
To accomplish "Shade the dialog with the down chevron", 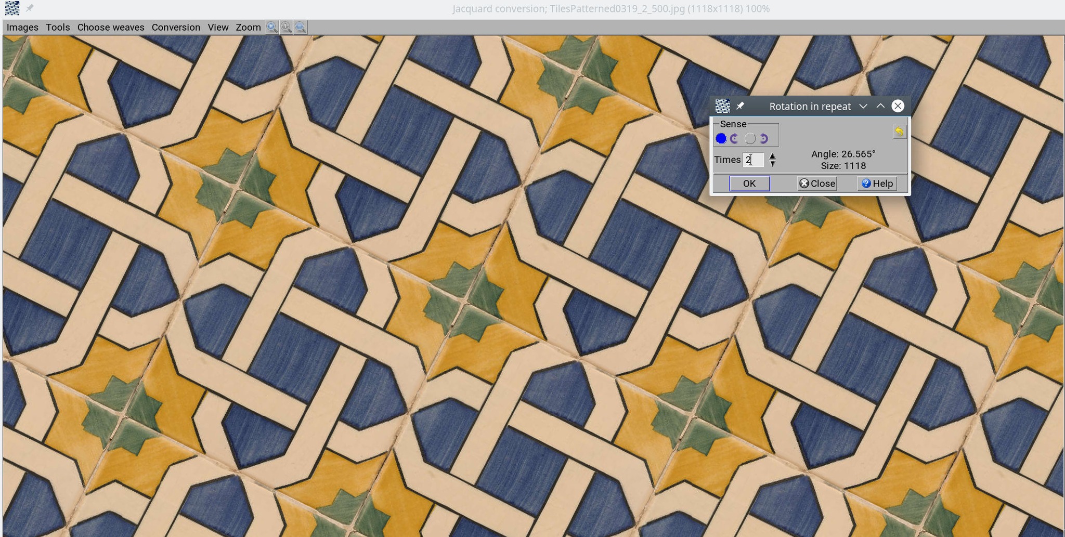I will (863, 106).
